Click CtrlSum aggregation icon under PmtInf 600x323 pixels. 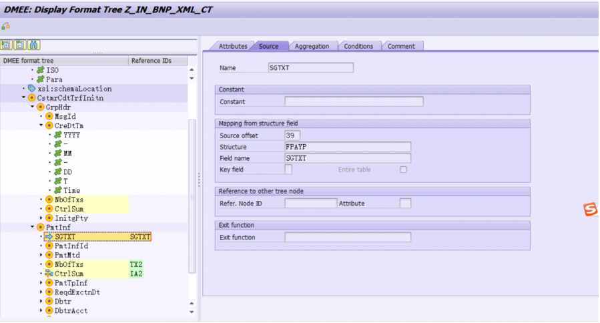[49, 274]
